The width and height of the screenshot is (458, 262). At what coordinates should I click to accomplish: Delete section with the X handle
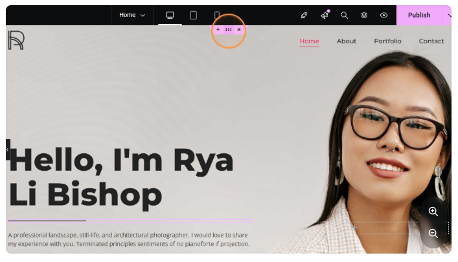pos(239,30)
